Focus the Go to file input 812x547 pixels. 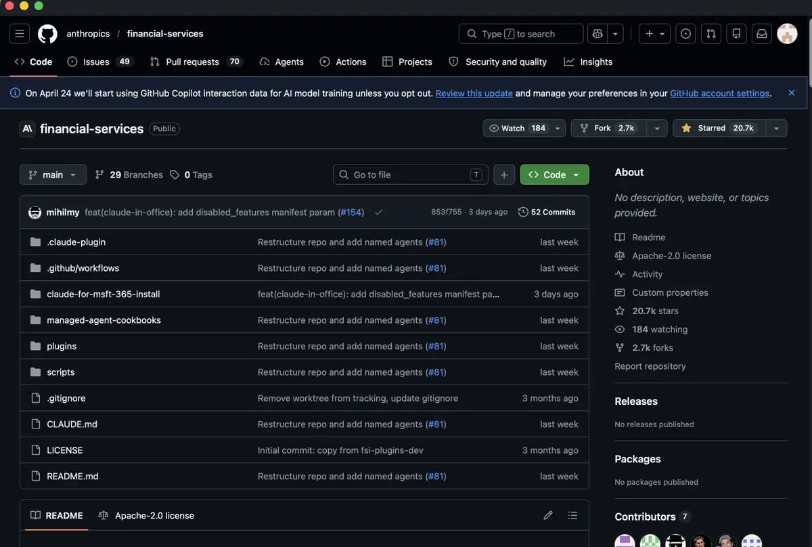[411, 175]
